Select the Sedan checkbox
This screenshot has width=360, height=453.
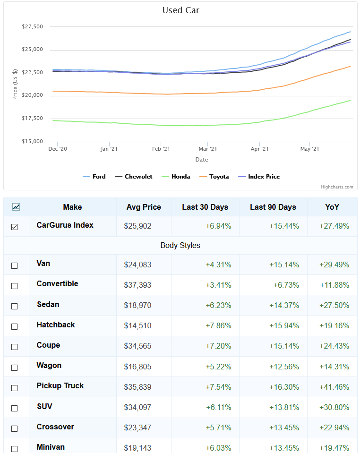coord(15,306)
